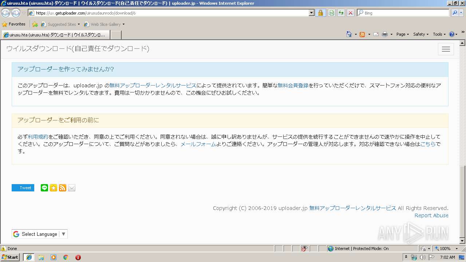Refresh the page using the green arrows
This screenshot has height=262, width=466.
[x=341, y=13]
